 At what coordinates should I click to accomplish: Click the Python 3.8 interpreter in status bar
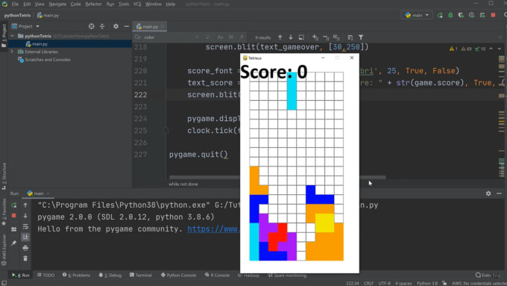coord(427,283)
